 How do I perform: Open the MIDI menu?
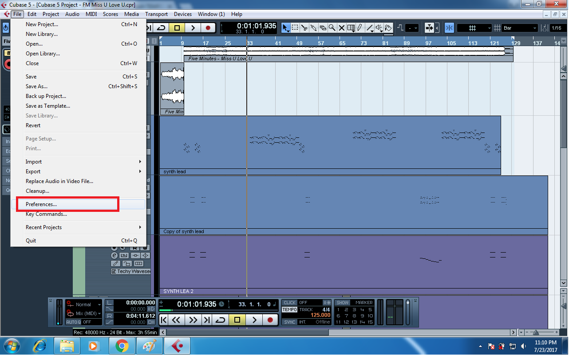pyautogui.click(x=91, y=14)
